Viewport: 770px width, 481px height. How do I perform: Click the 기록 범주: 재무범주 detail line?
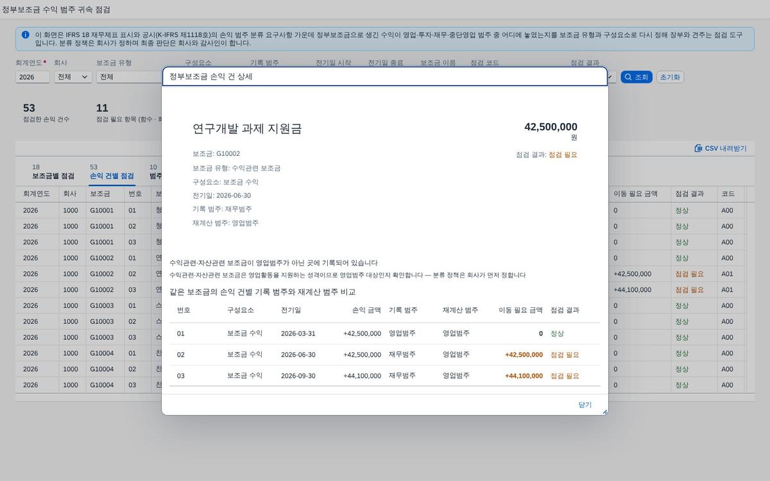(x=222, y=209)
